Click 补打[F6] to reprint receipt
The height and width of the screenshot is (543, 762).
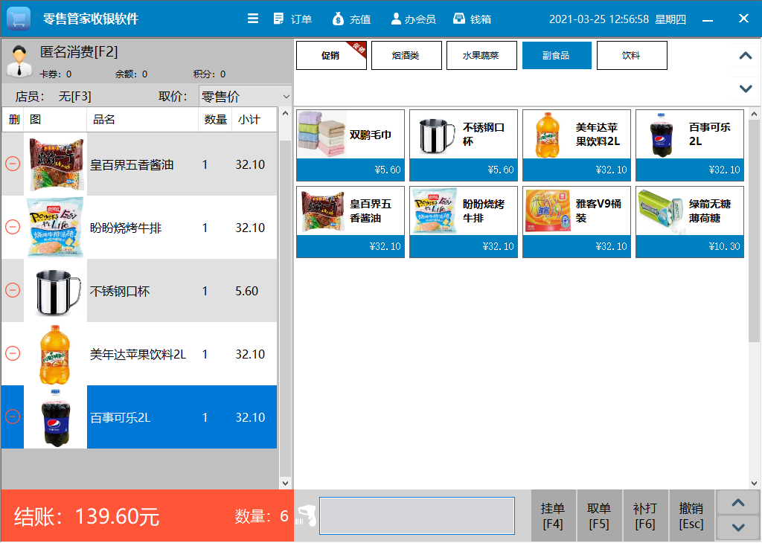click(645, 515)
